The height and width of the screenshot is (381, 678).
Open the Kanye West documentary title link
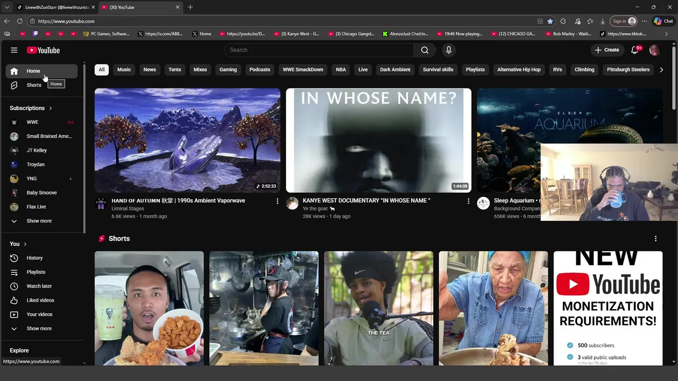coord(367,201)
